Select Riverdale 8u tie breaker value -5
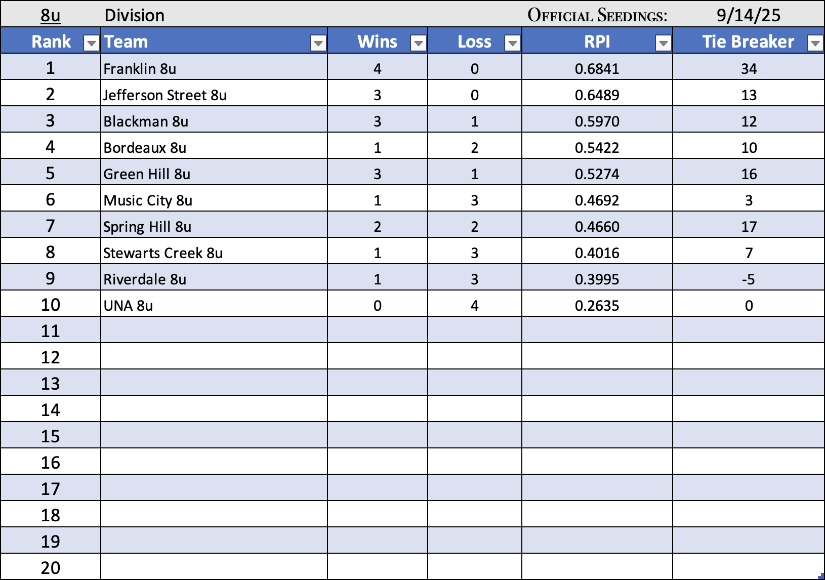Viewport: 825px width, 580px height. pos(749,279)
